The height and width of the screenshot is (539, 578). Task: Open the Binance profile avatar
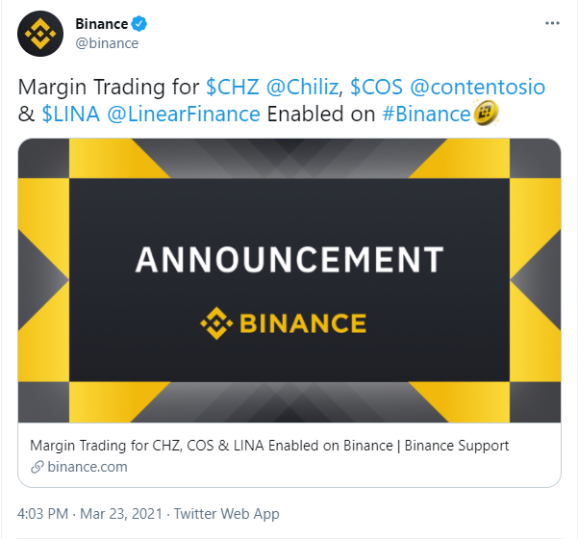click(40, 34)
